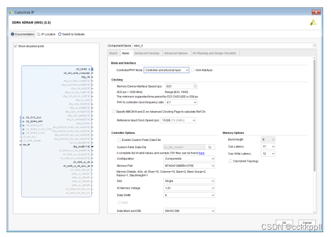
Task: Open Reference Input Clock Speed dropdown
Action: pos(178,120)
